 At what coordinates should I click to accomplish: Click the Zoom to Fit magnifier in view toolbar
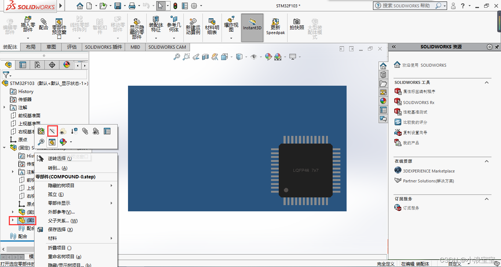tap(177, 57)
